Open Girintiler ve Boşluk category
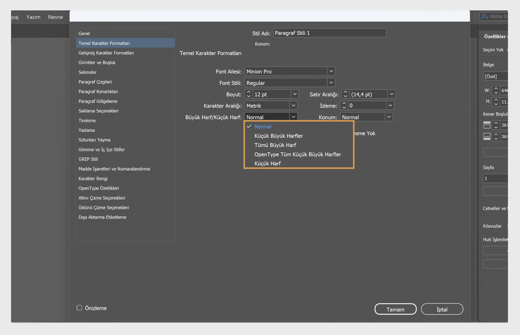Image resolution: width=520 pixels, height=335 pixels. point(125,63)
